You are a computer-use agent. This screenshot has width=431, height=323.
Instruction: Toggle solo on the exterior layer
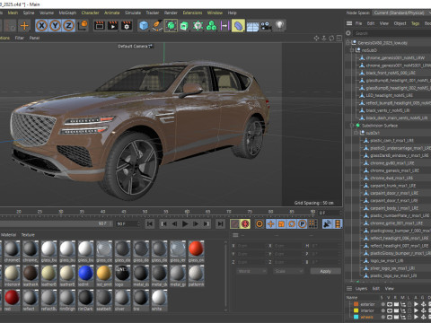383,304
